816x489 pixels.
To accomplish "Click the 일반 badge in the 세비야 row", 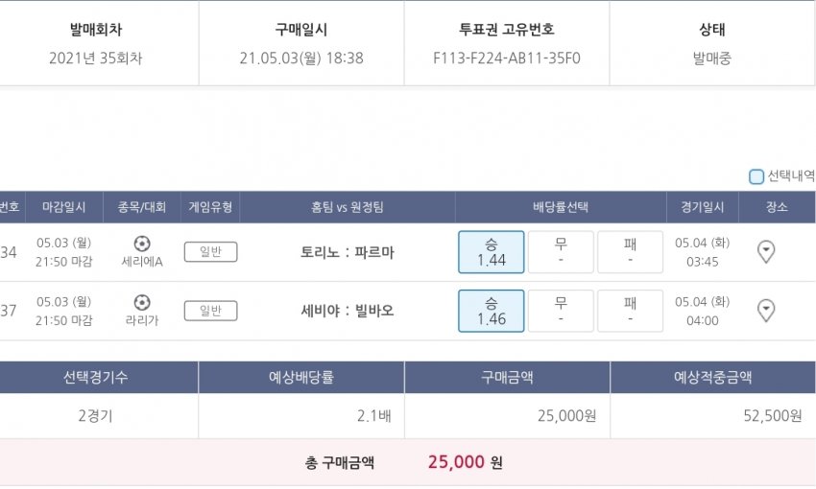I will point(210,311).
